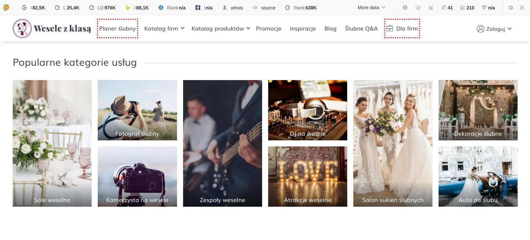Screen dimensions: 530x240
Task: Open the Auto do ślubu category tile
Action: click(x=478, y=176)
